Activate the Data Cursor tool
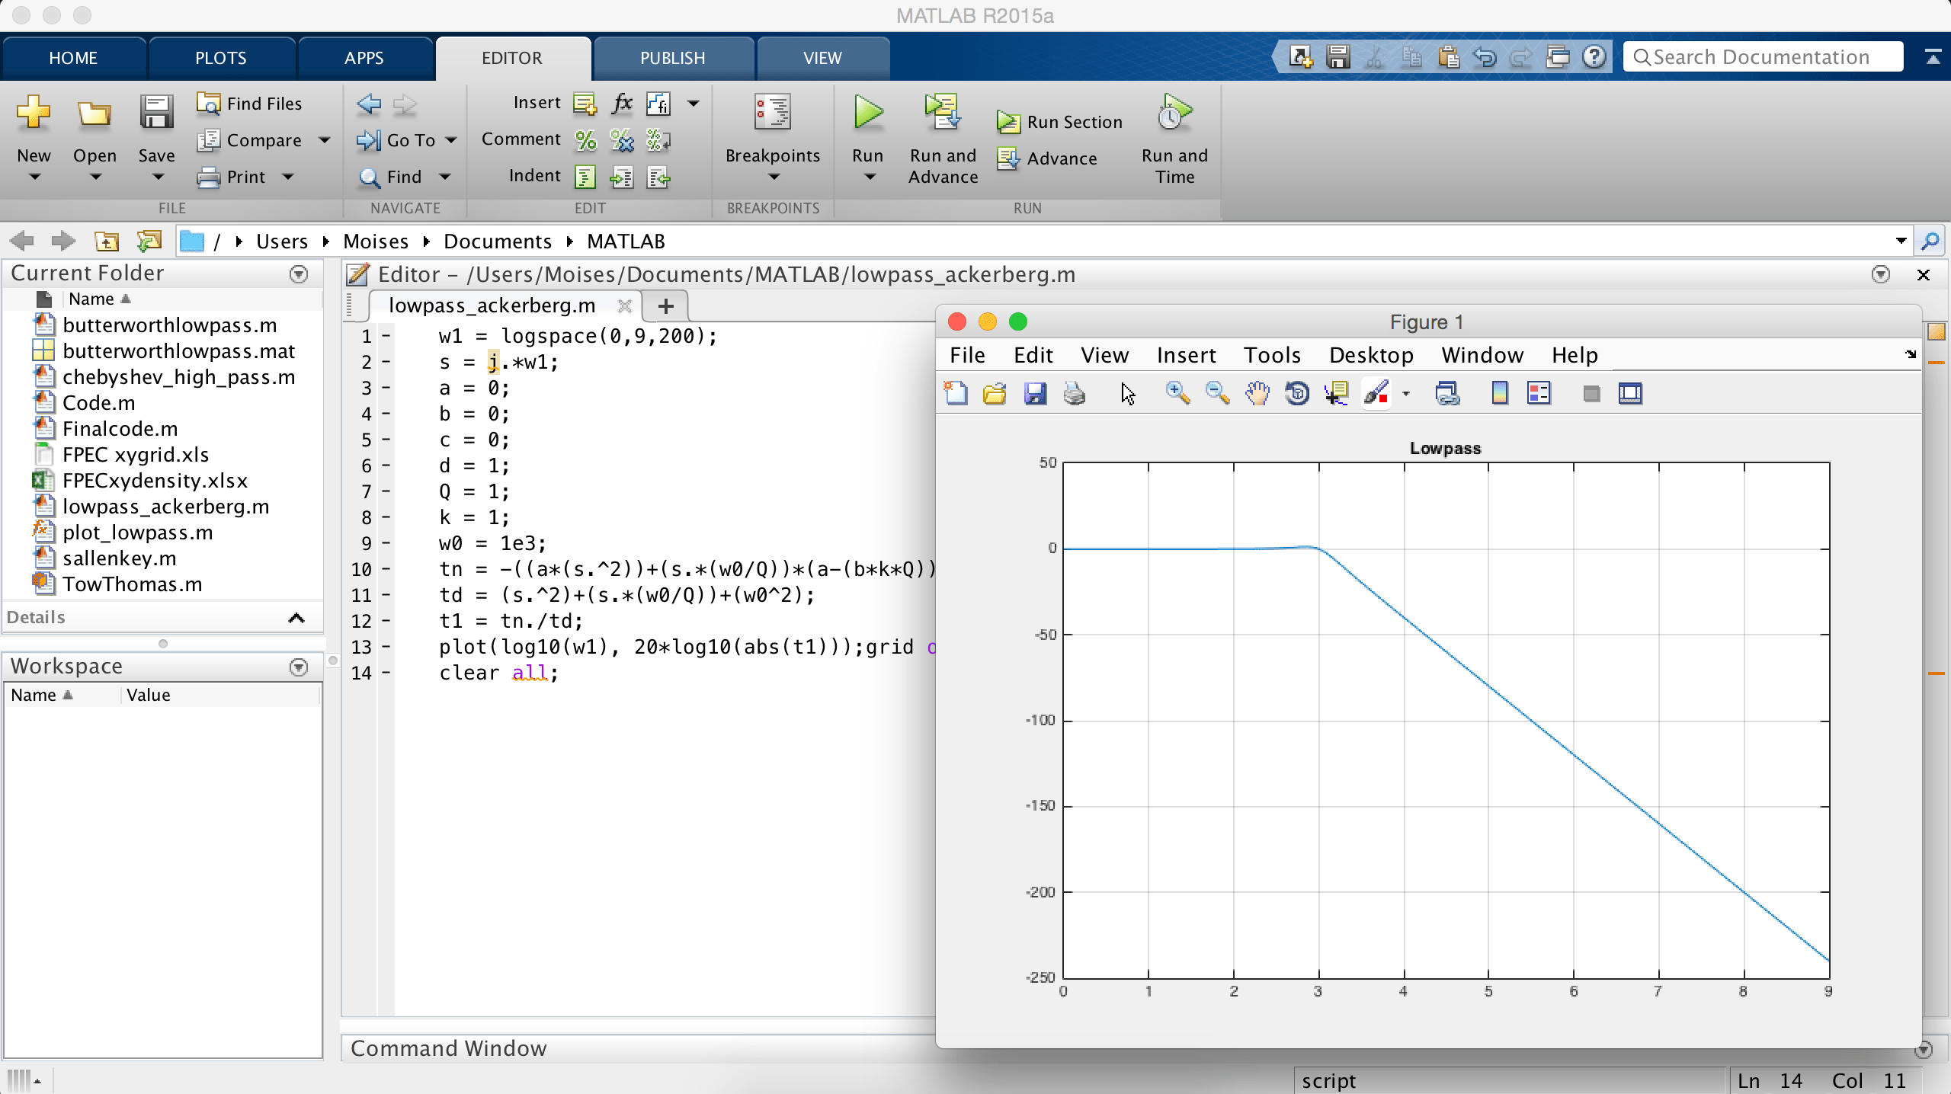Viewport: 1951px width, 1094px height. pos(1336,394)
